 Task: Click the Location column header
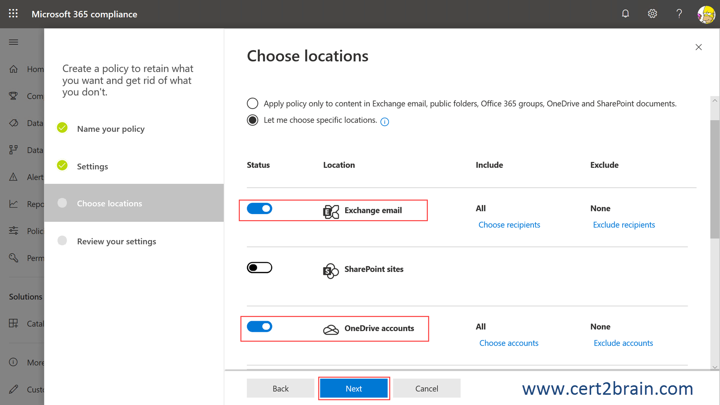(339, 165)
